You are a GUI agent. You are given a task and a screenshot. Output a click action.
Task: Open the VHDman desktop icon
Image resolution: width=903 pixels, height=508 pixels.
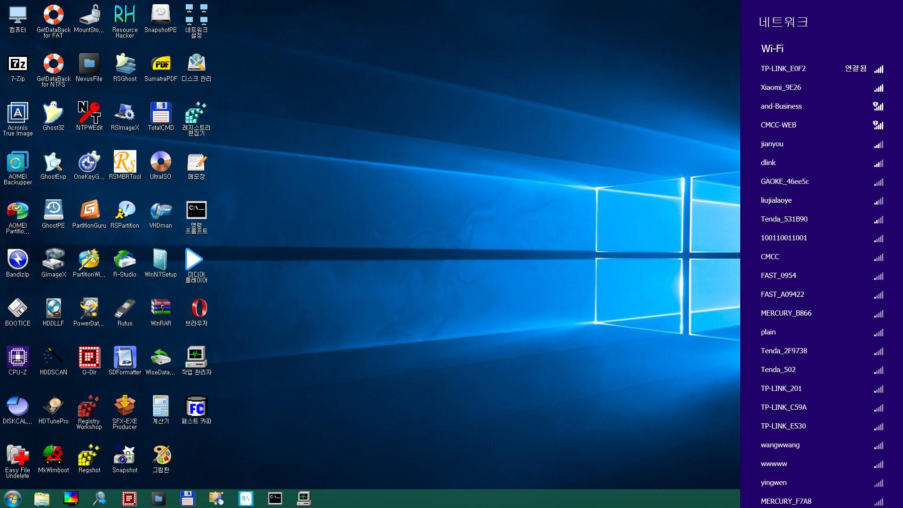(160, 214)
